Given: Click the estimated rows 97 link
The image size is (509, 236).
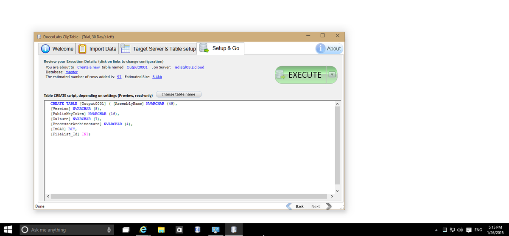Looking at the screenshot, I should click(119, 76).
